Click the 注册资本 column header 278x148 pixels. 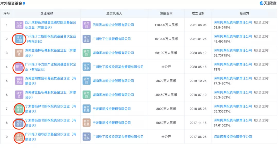[x=166, y=13]
